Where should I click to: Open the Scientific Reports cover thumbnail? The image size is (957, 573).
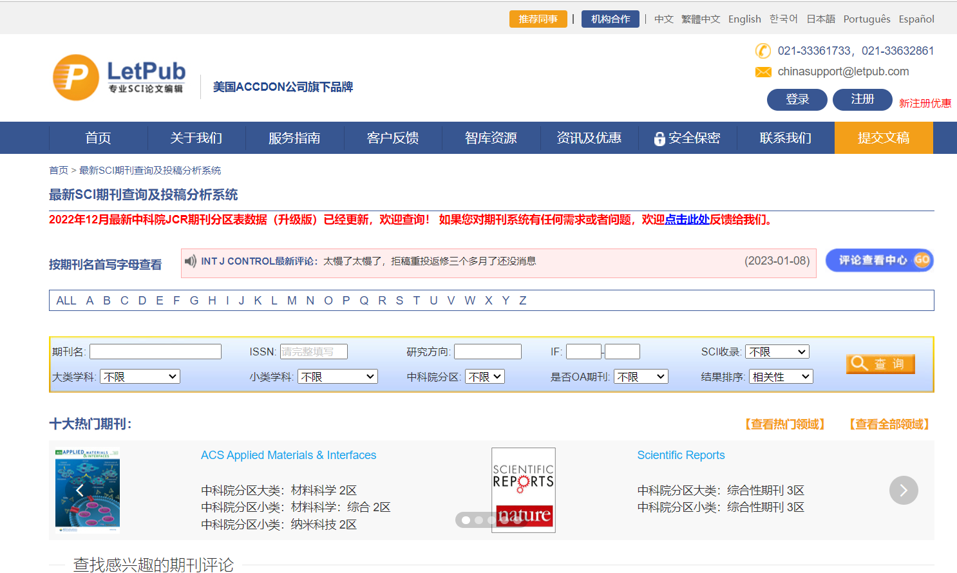(524, 490)
